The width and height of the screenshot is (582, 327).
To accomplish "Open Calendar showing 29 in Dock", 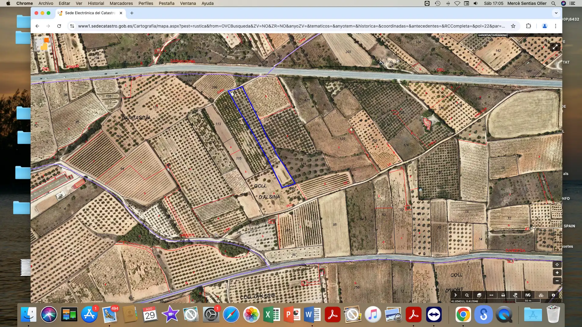I will (x=150, y=314).
